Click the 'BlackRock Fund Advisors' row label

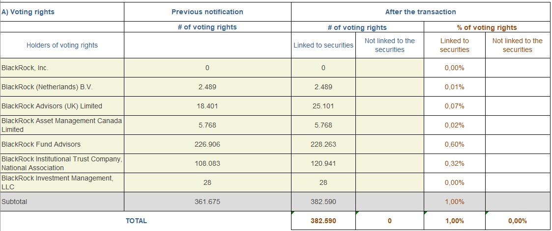(41, 144)
